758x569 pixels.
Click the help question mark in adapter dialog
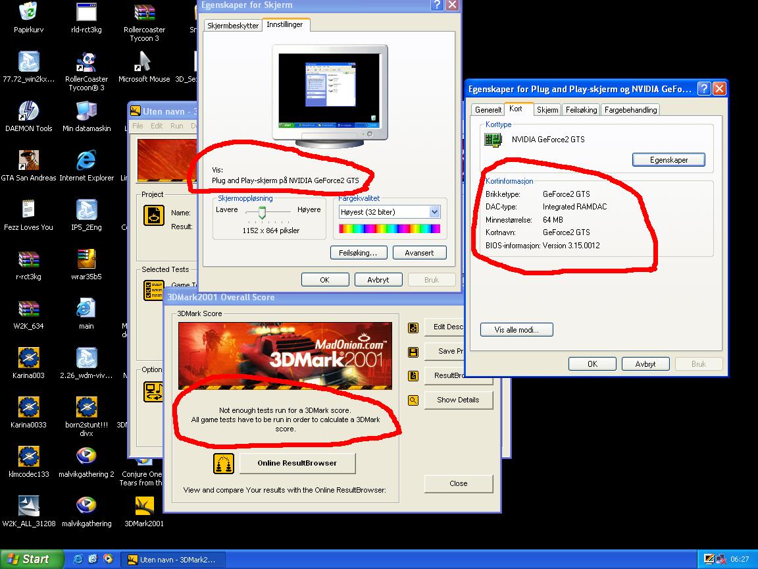click(704, 88)
